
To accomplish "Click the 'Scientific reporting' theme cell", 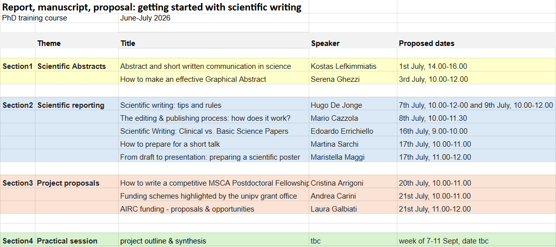I will [71, 105].
